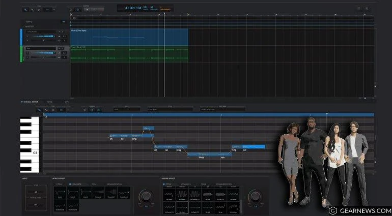Click the lower value box in the Effect panel

[36, 205]
